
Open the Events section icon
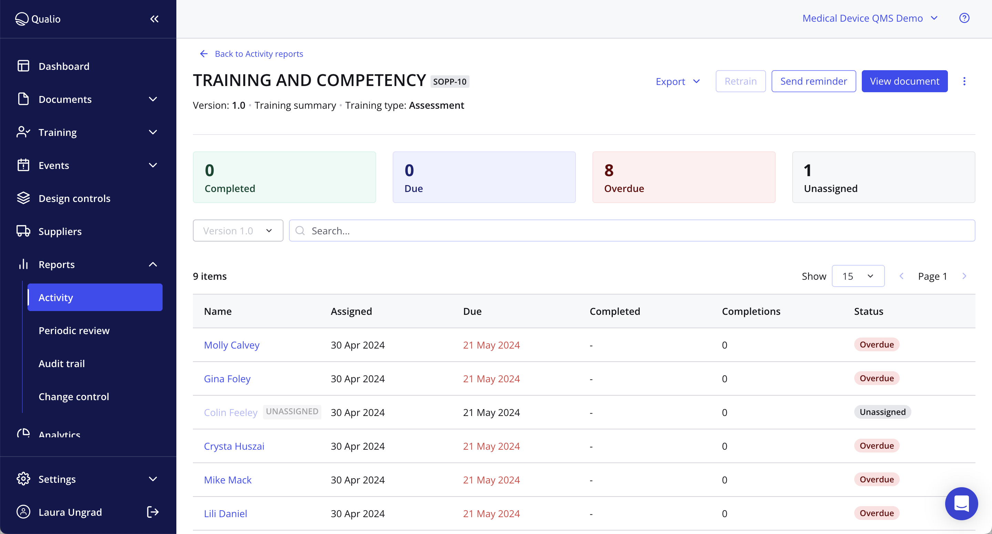[23, 165]
